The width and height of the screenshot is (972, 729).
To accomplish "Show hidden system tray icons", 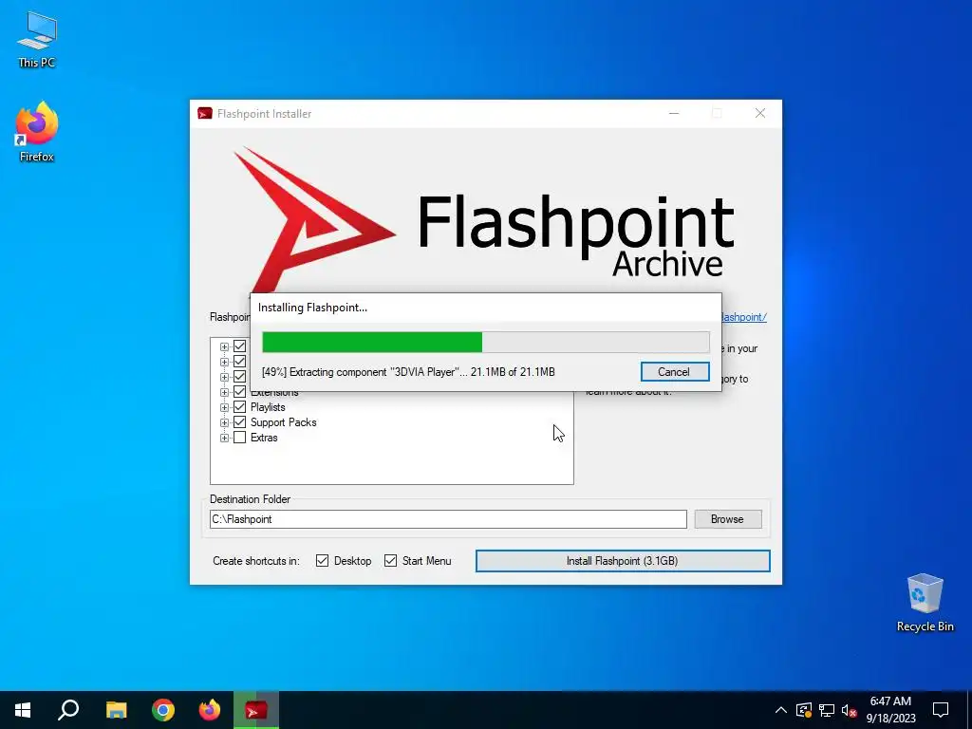I will tap(781, 710).
